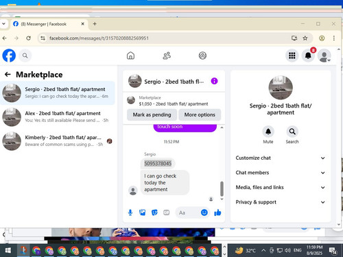The image size is (343, 257).
Task: Click the Facebook logo
Action: tap(9, 56)
